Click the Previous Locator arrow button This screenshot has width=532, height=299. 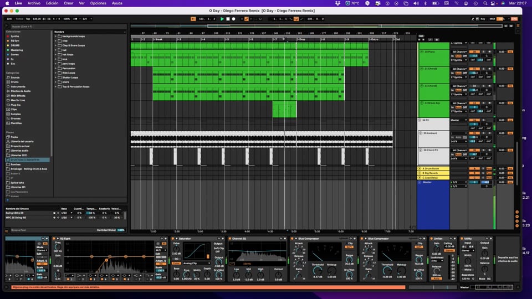coord(420,40)
